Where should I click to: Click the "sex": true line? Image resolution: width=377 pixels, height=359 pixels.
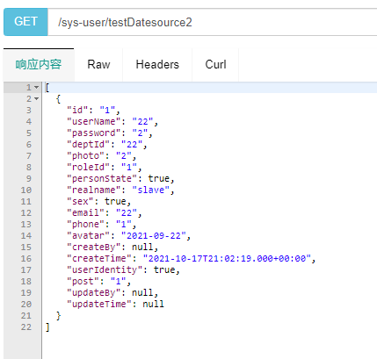(x=99, y=201)
